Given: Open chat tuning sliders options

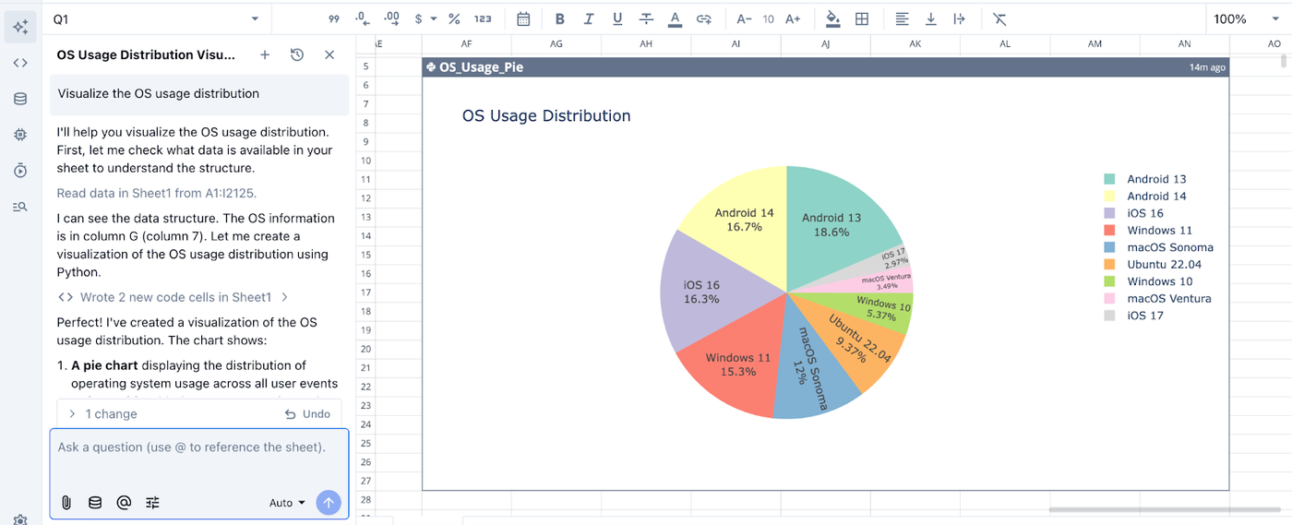Looking at the screenshot, I should tap(152, 503).
